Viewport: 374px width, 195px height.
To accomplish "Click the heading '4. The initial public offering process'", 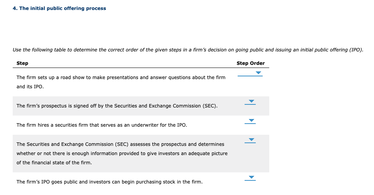I will 59,8.
